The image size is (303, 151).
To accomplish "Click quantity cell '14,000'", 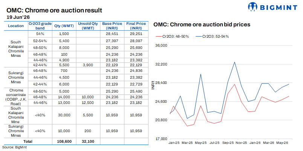I will tap(64, 97).
